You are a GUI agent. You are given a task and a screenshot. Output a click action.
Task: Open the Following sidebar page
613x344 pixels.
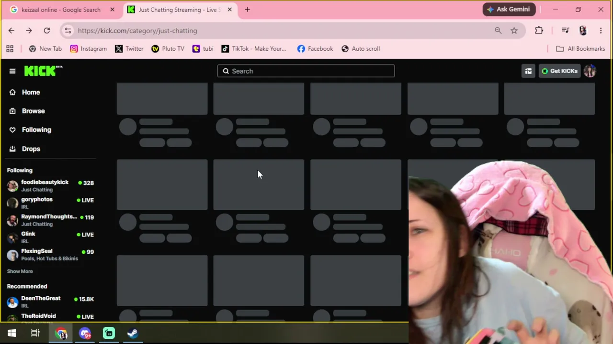pyautogui.click(x=36, y=129)
